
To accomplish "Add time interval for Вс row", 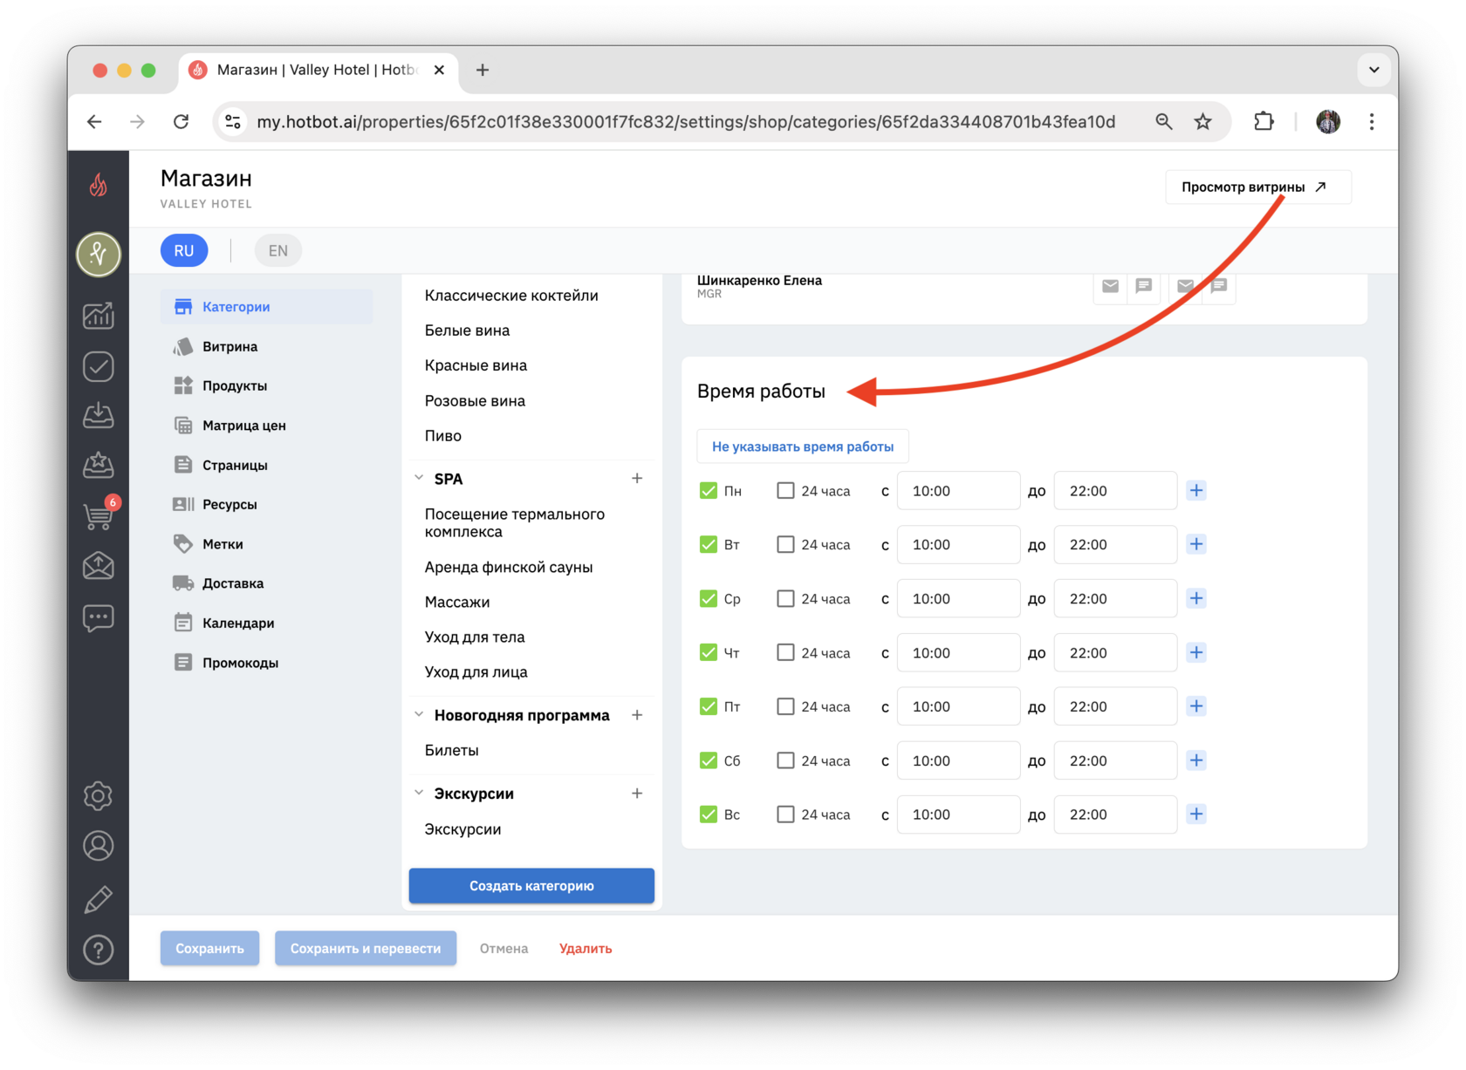I will point(1196,814).
